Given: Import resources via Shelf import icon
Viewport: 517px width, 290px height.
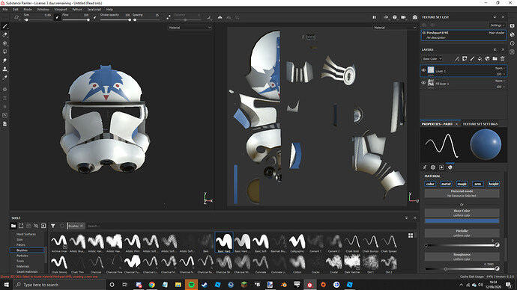Looking at the screenshot, I should (43, 226).
